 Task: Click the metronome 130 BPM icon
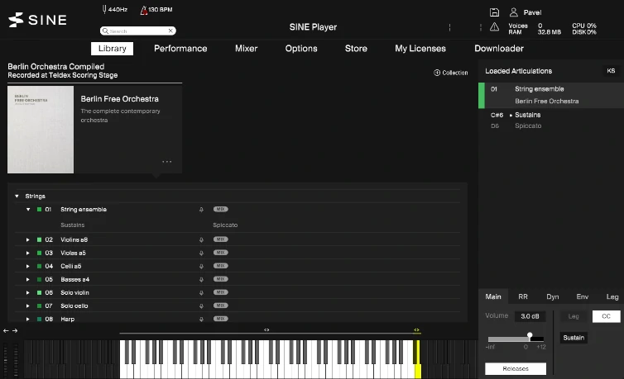(144, 10)
